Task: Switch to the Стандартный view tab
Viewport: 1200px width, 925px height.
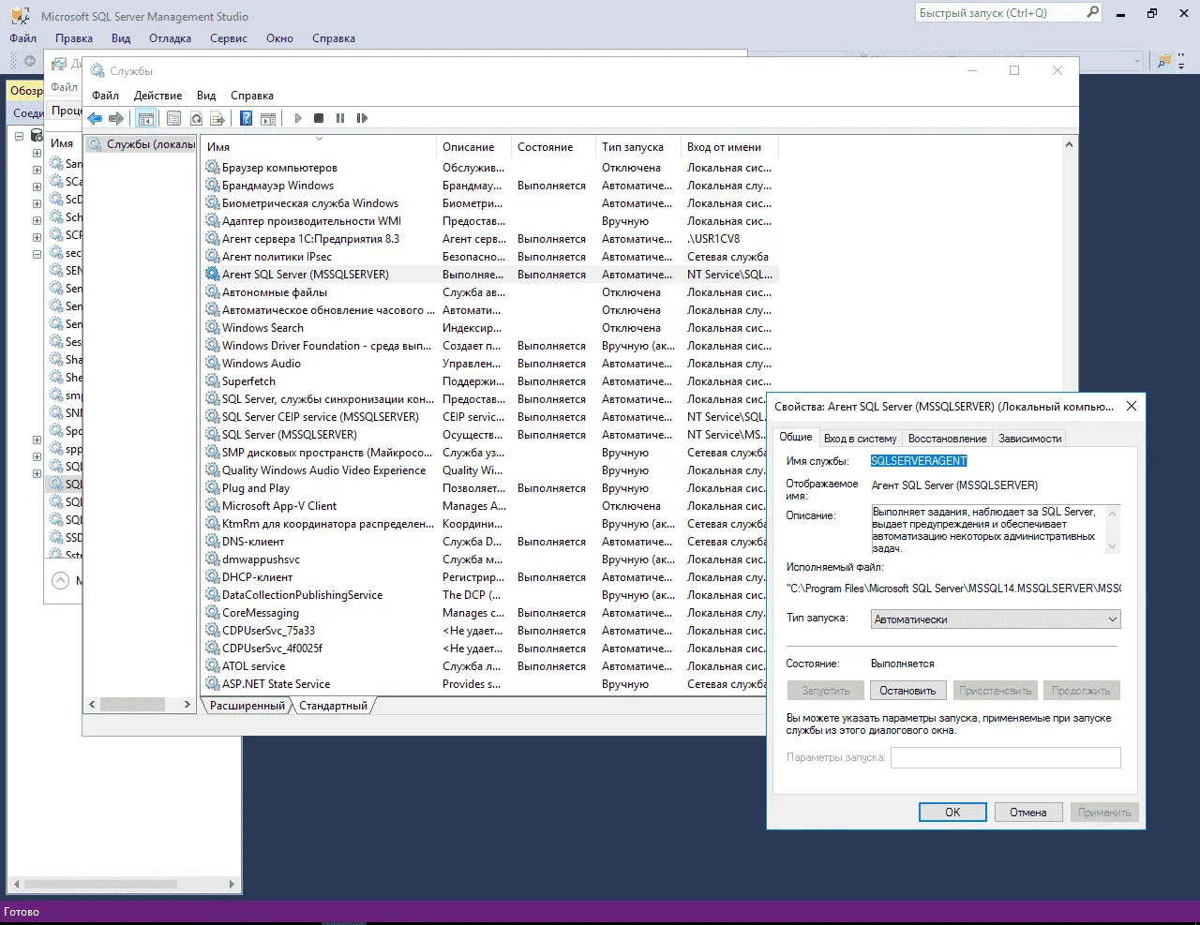Action: [x=333, y=706]
